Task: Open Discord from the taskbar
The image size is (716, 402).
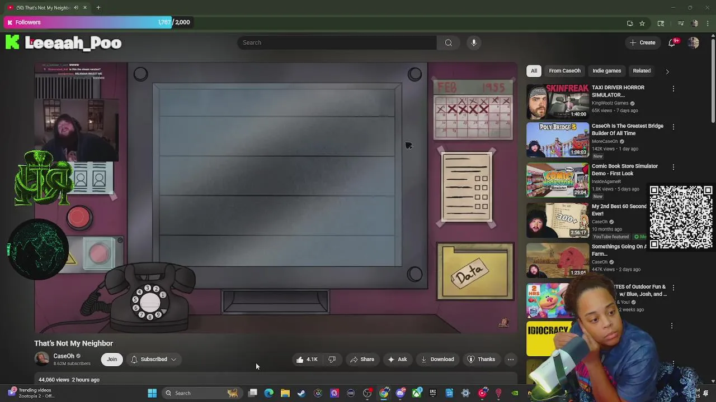Action: click(401, 393)
